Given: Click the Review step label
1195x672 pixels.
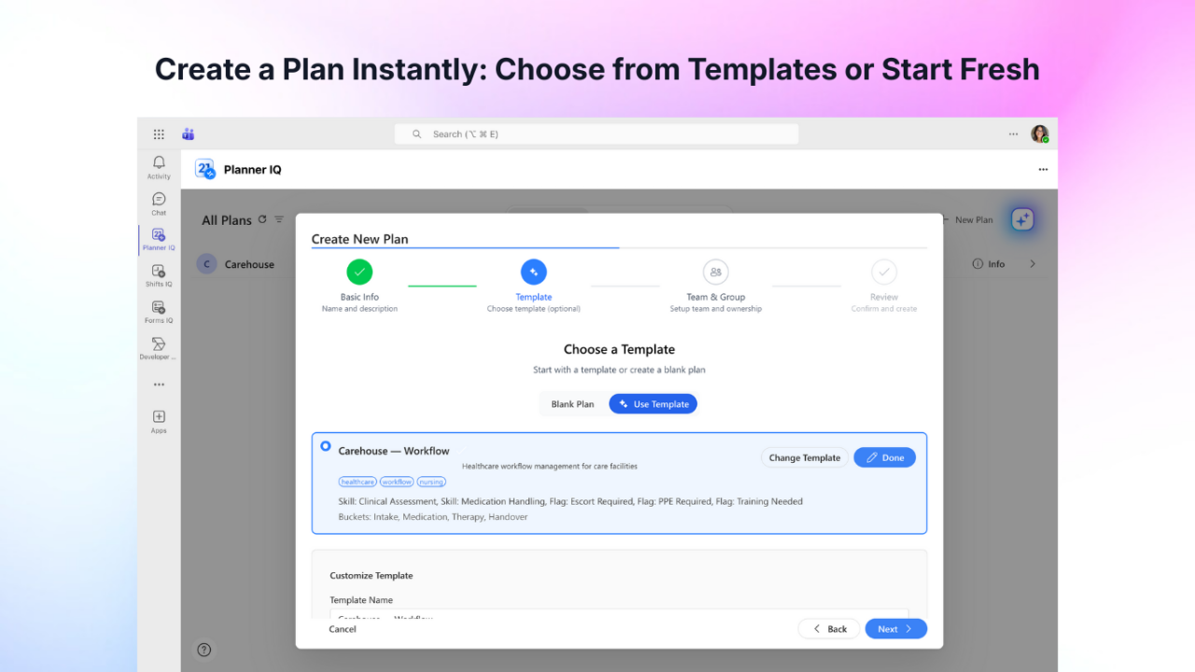Looking at the screenshot, I should (x=884, y=297).
